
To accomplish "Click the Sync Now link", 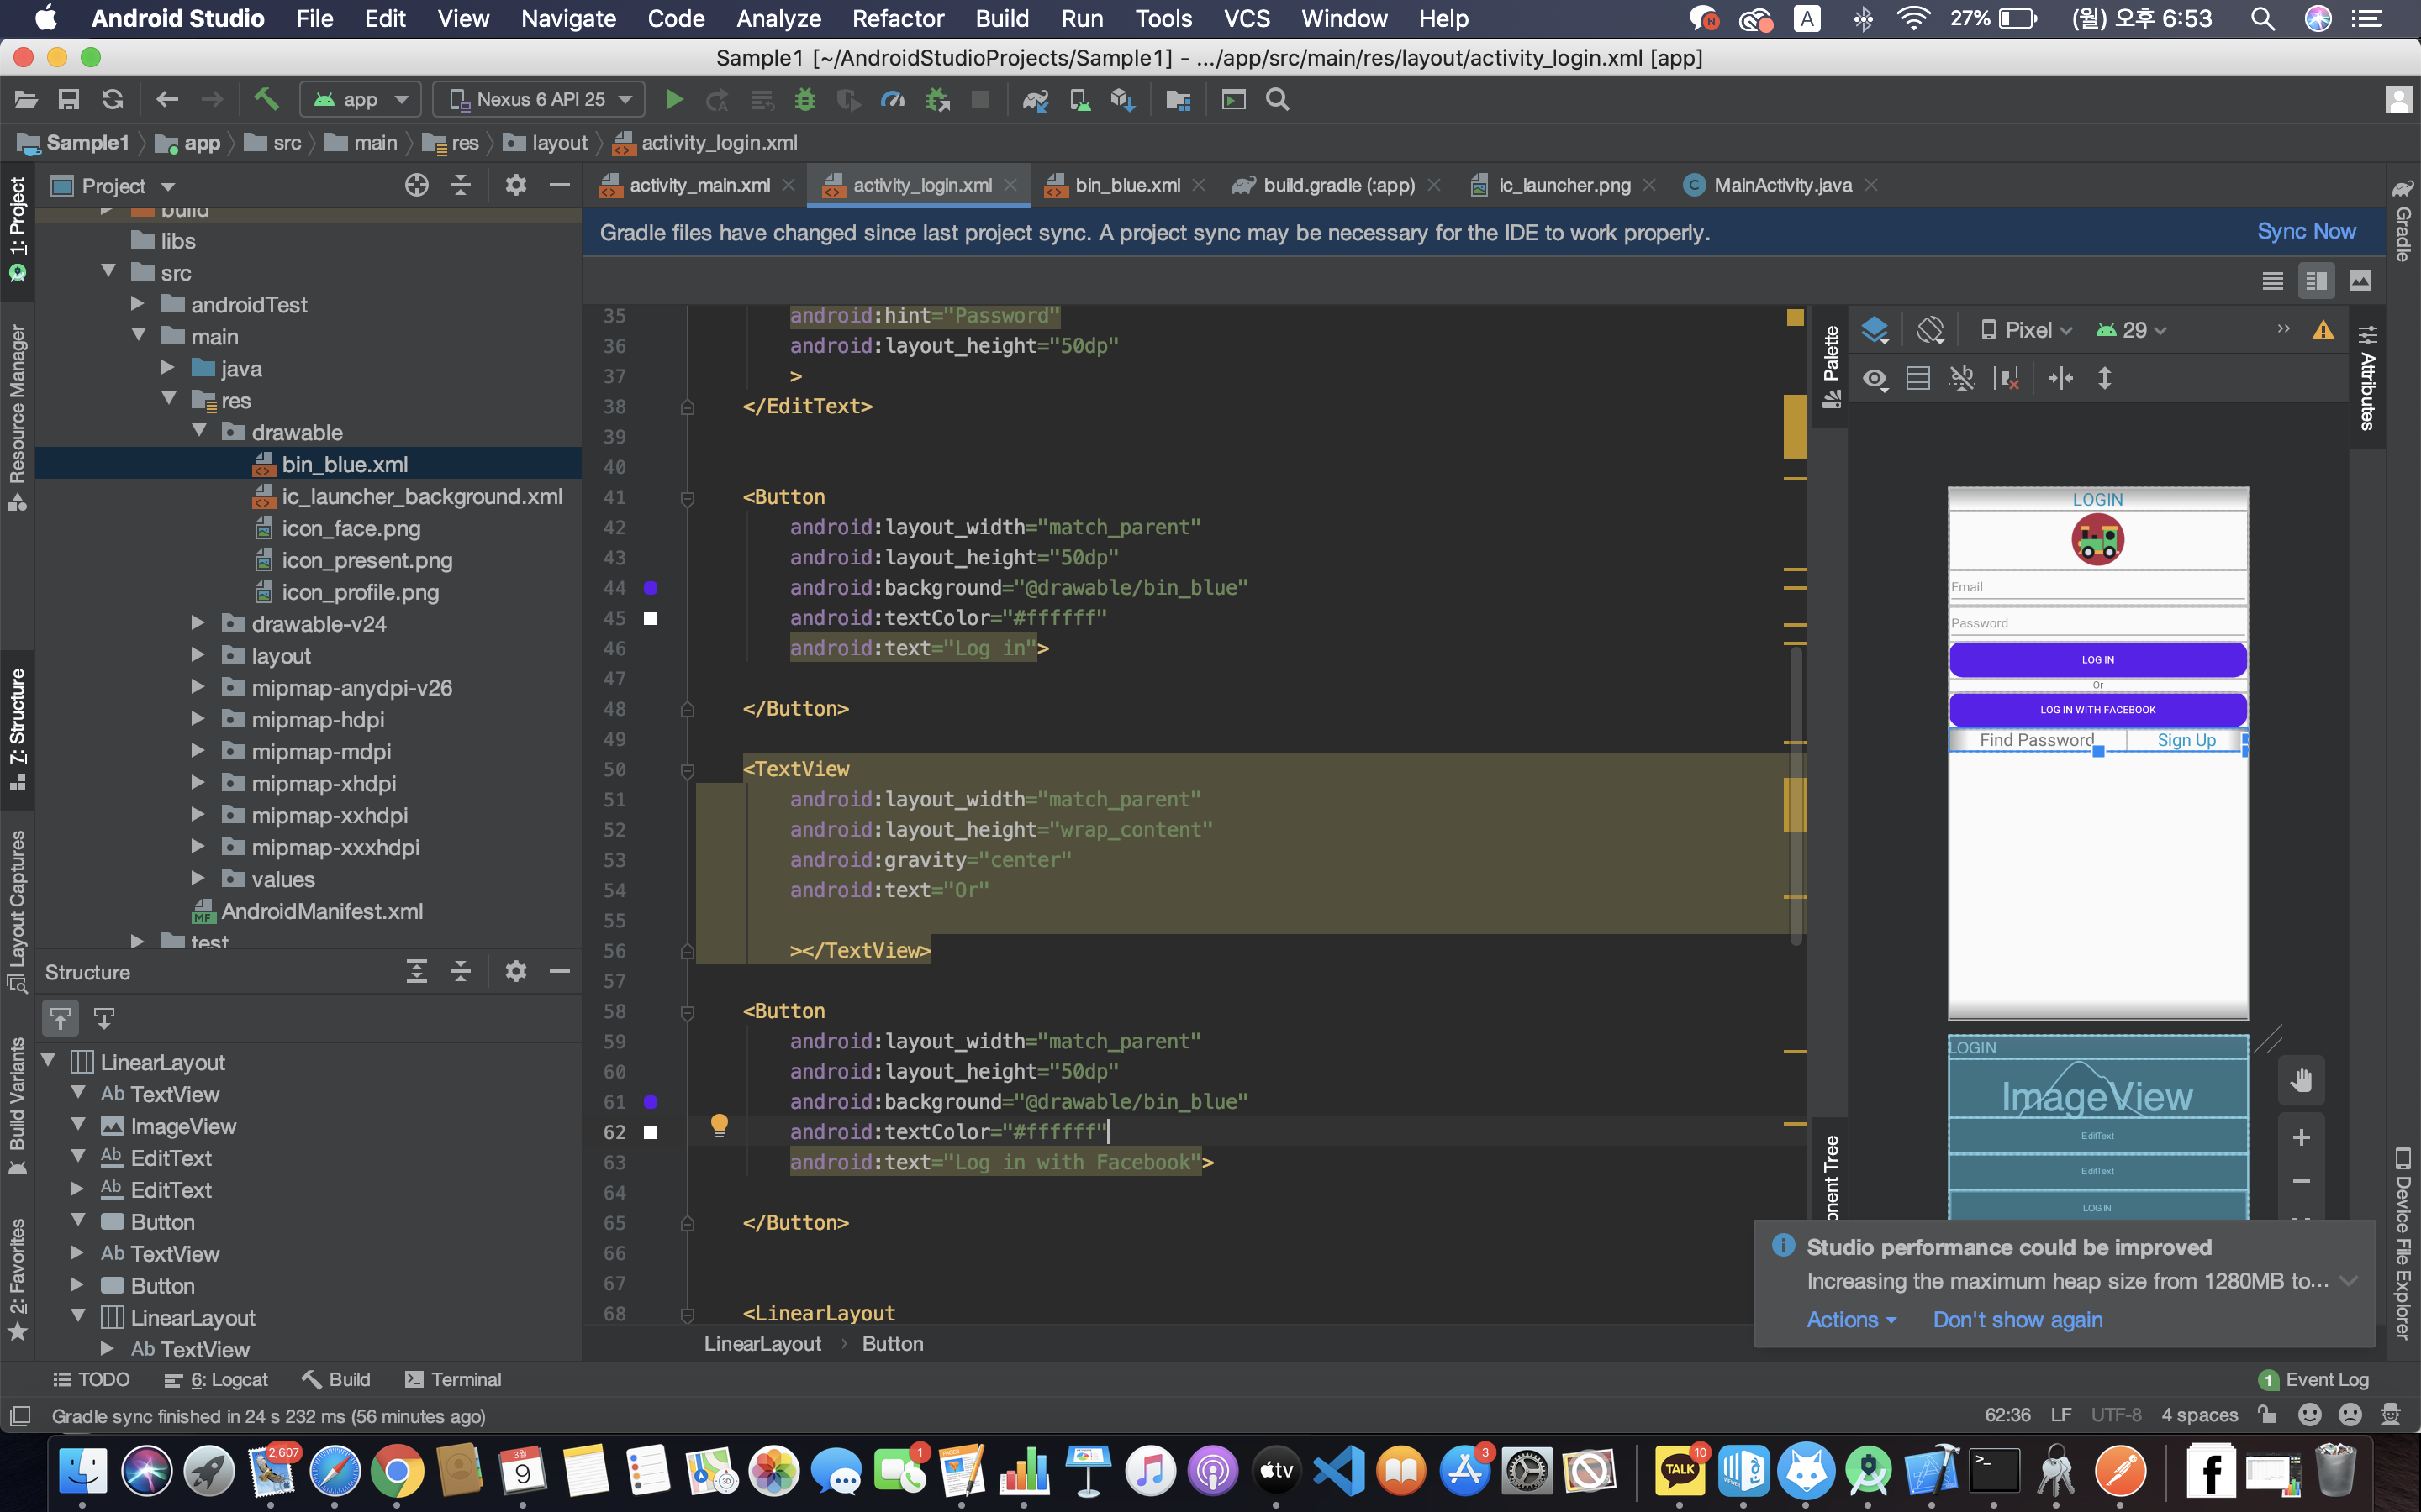I will pos(2306,232).
